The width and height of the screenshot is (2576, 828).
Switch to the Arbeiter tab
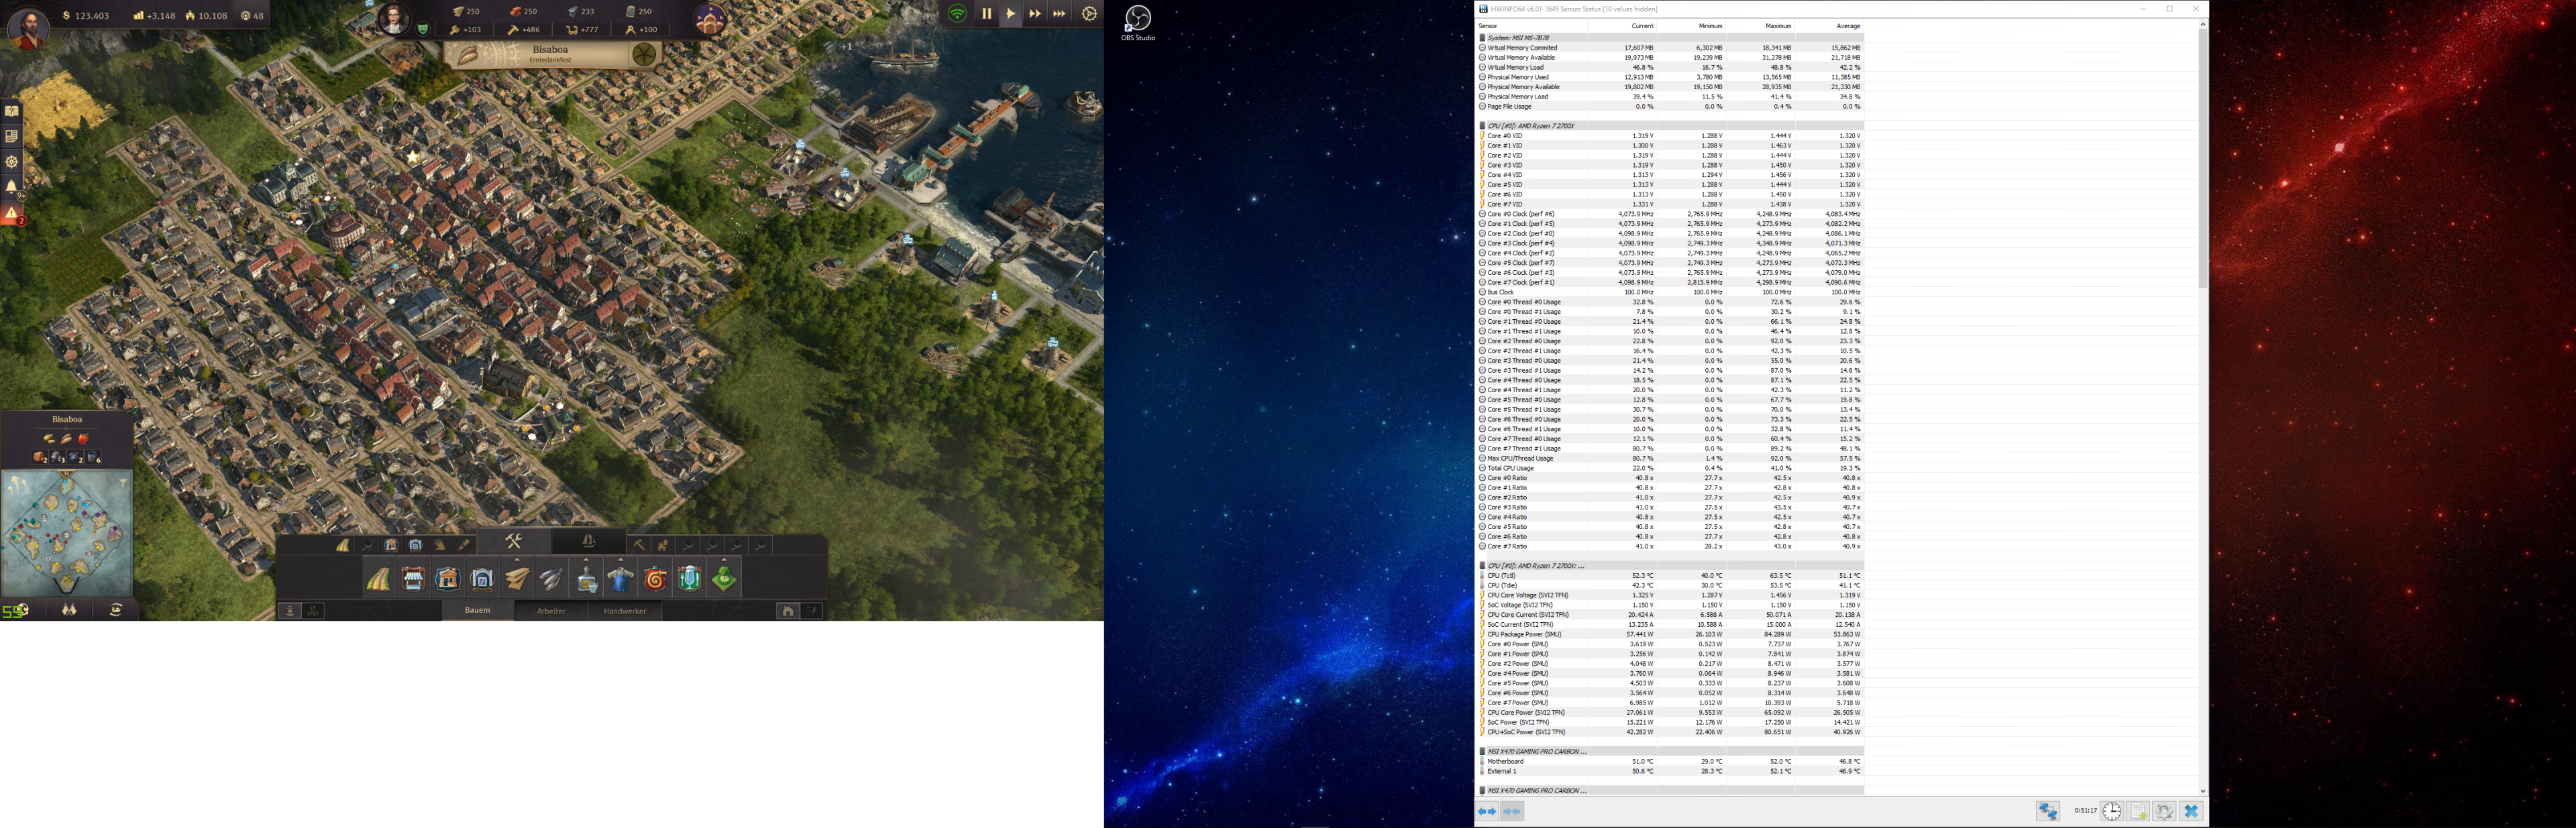coord(551,611)
